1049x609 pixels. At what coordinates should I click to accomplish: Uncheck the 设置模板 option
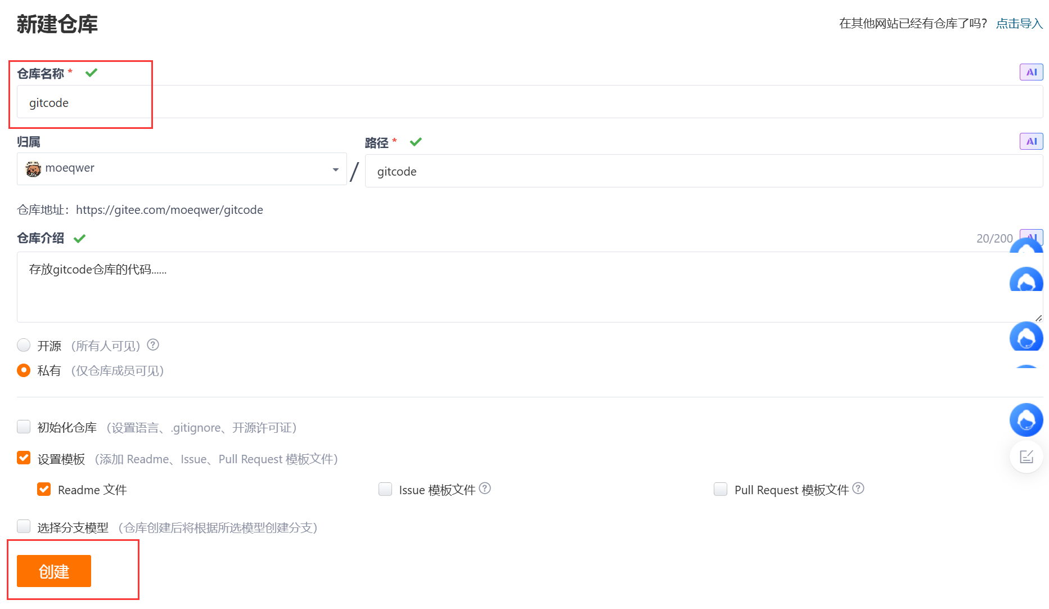click(24, 458)
